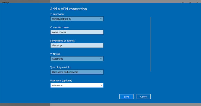The width and height of the screenshot is (201, 106).
Task: Clear the username field with the X icon
Action: pyautogui.click(x=101, y=86)
